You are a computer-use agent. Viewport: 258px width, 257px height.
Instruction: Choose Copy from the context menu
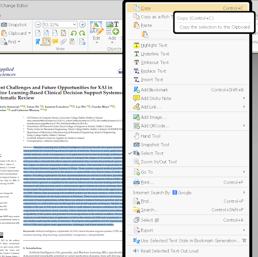click(x=187, y=8)
